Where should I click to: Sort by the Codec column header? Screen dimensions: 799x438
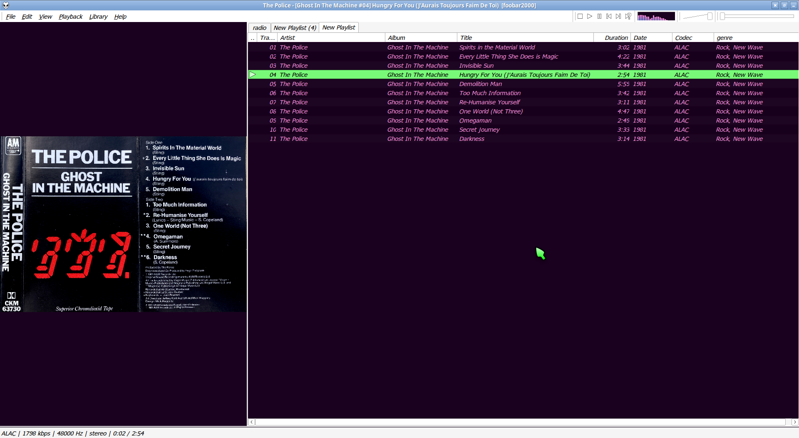(693, 38)
